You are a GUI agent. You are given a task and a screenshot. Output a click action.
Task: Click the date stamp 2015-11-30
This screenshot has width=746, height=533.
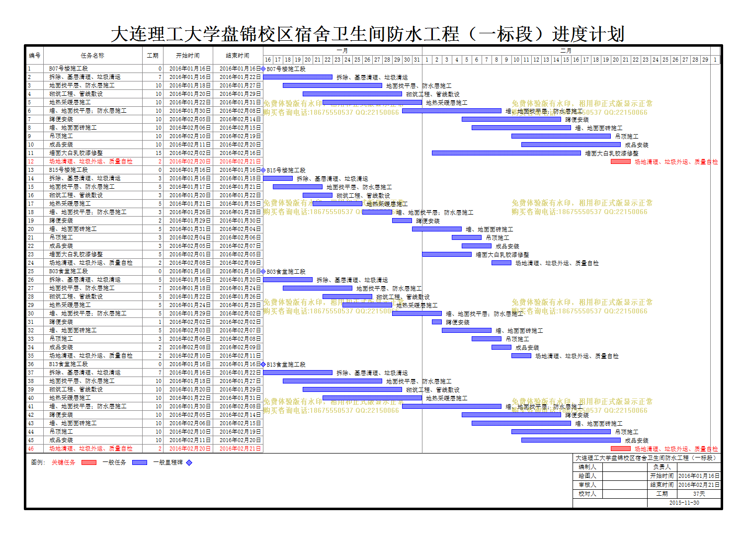684,503
